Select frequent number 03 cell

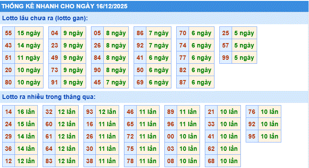pos(171,149)
